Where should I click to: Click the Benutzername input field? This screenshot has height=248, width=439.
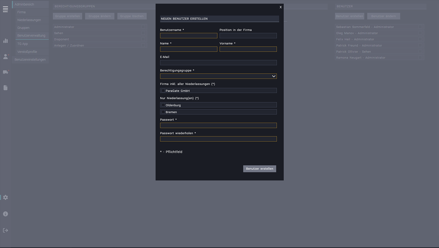pyautogui.click(x=189, y=36)
